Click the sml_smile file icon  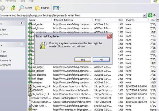click(x=30, y=24)
